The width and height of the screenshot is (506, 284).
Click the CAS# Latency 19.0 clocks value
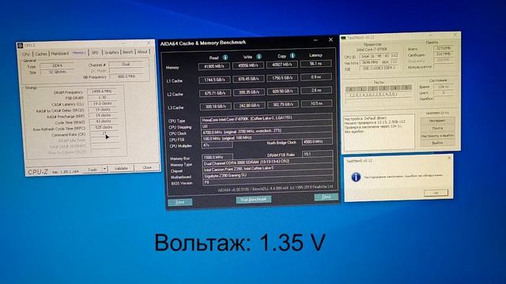click(x=103, y=103)
